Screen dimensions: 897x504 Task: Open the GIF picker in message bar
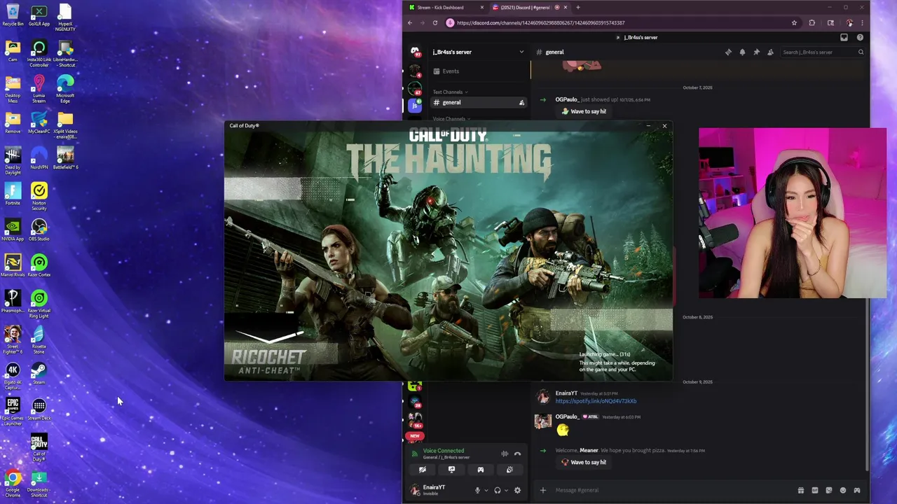click(x=815, y=490)
